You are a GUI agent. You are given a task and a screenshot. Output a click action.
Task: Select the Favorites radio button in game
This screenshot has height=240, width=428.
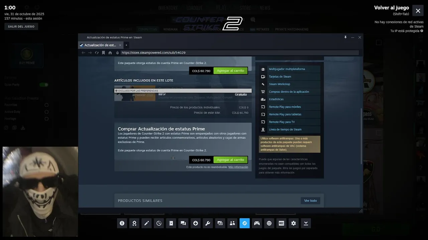click(x=46, y=105)
